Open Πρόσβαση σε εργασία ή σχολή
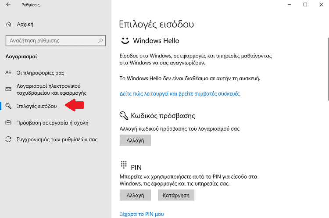Viewport: 329px width, 218px height. coord(52,123)
